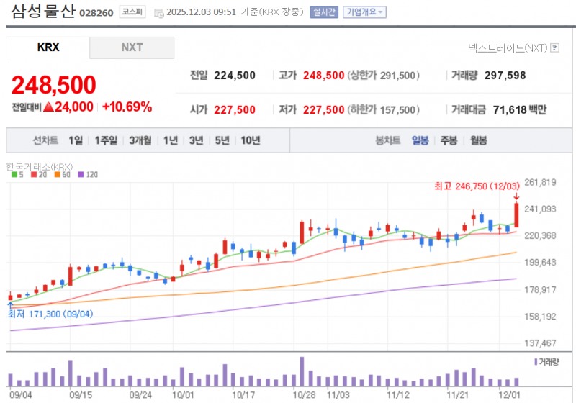
Task: Click the 실시간 button
Action: [323, 12]
